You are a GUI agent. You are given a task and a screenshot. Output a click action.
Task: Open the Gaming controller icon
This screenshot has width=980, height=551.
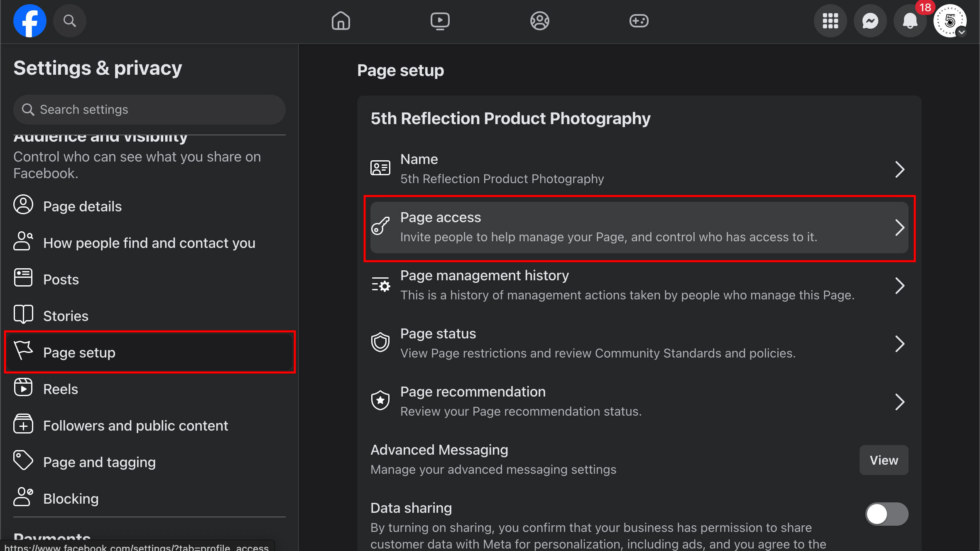click(639, 21)
